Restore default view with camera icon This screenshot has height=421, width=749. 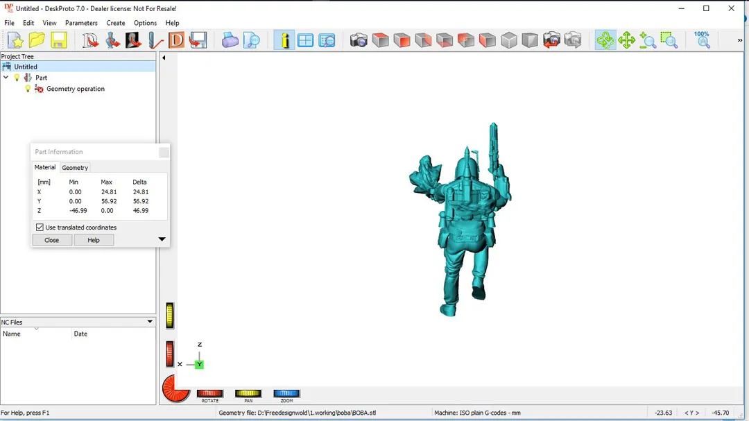(x=359, y=41)
